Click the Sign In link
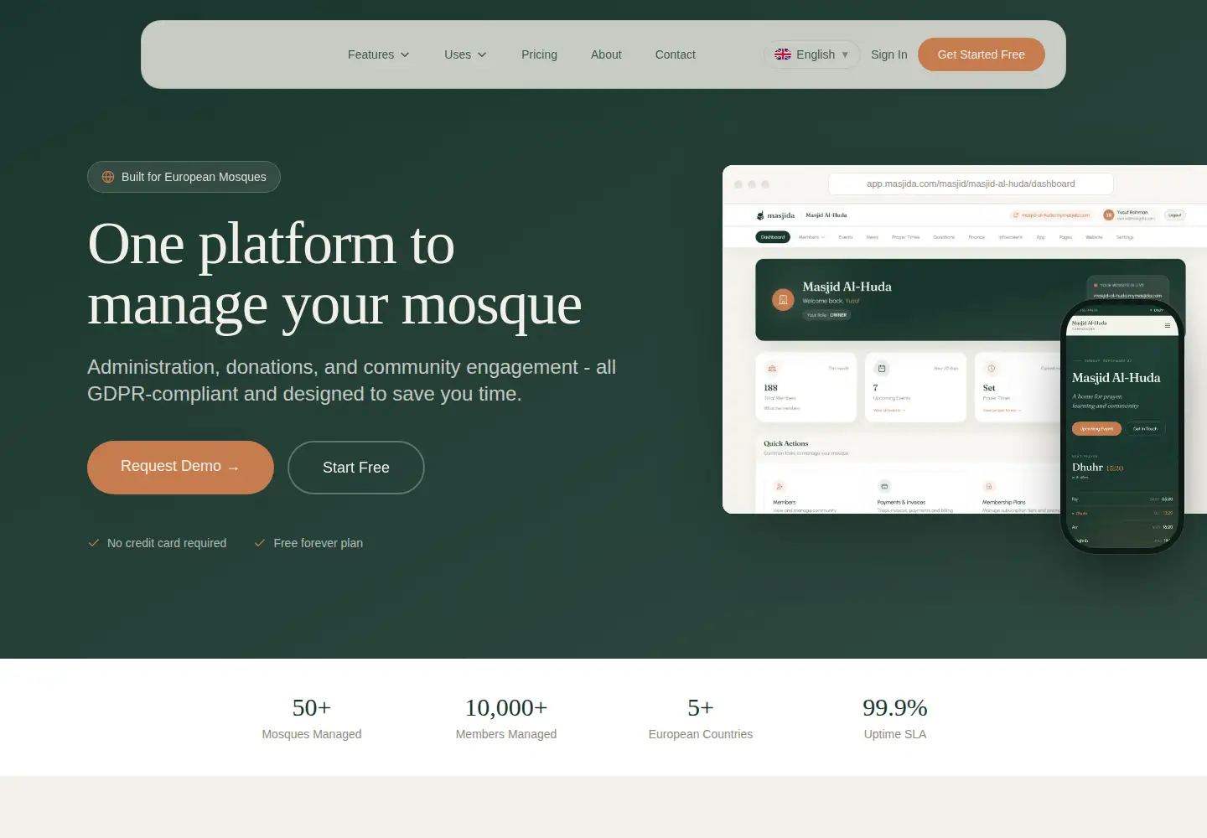The height and width of the screenshot is (838, 1207). point(888,54)
